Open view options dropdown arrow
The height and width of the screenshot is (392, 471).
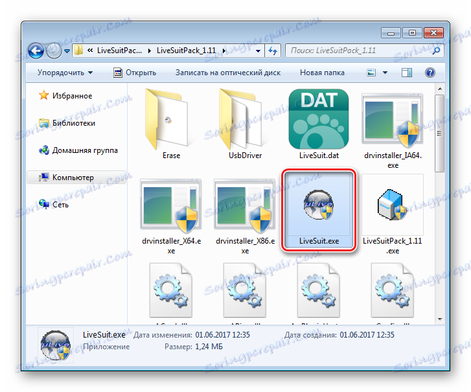385,73
